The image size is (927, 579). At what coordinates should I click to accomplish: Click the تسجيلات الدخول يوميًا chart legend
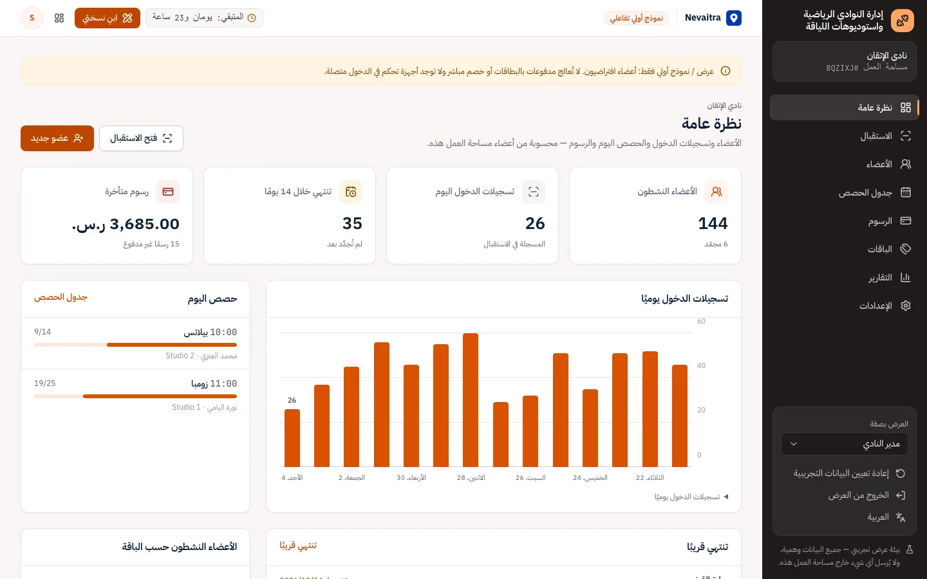point(691,497)
